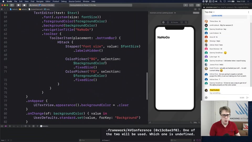Viewport: 252px width, 142px height.
Task: Open the Product menu
Action: point(56,1)
